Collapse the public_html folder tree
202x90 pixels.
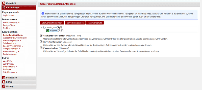[x=41, y=27]
